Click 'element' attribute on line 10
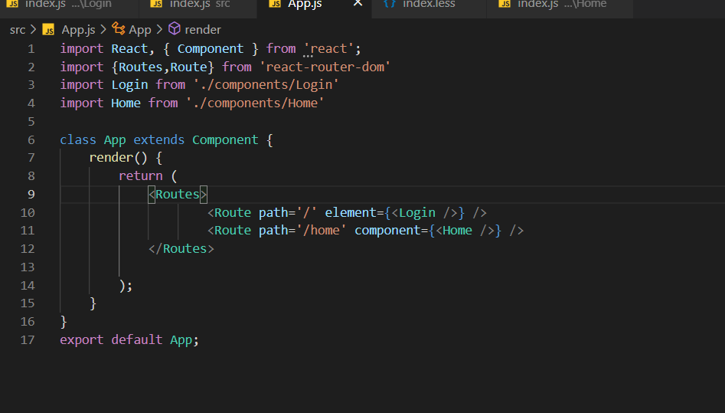The width and height of the screenshot is (725, 413). tap(351, 213)
